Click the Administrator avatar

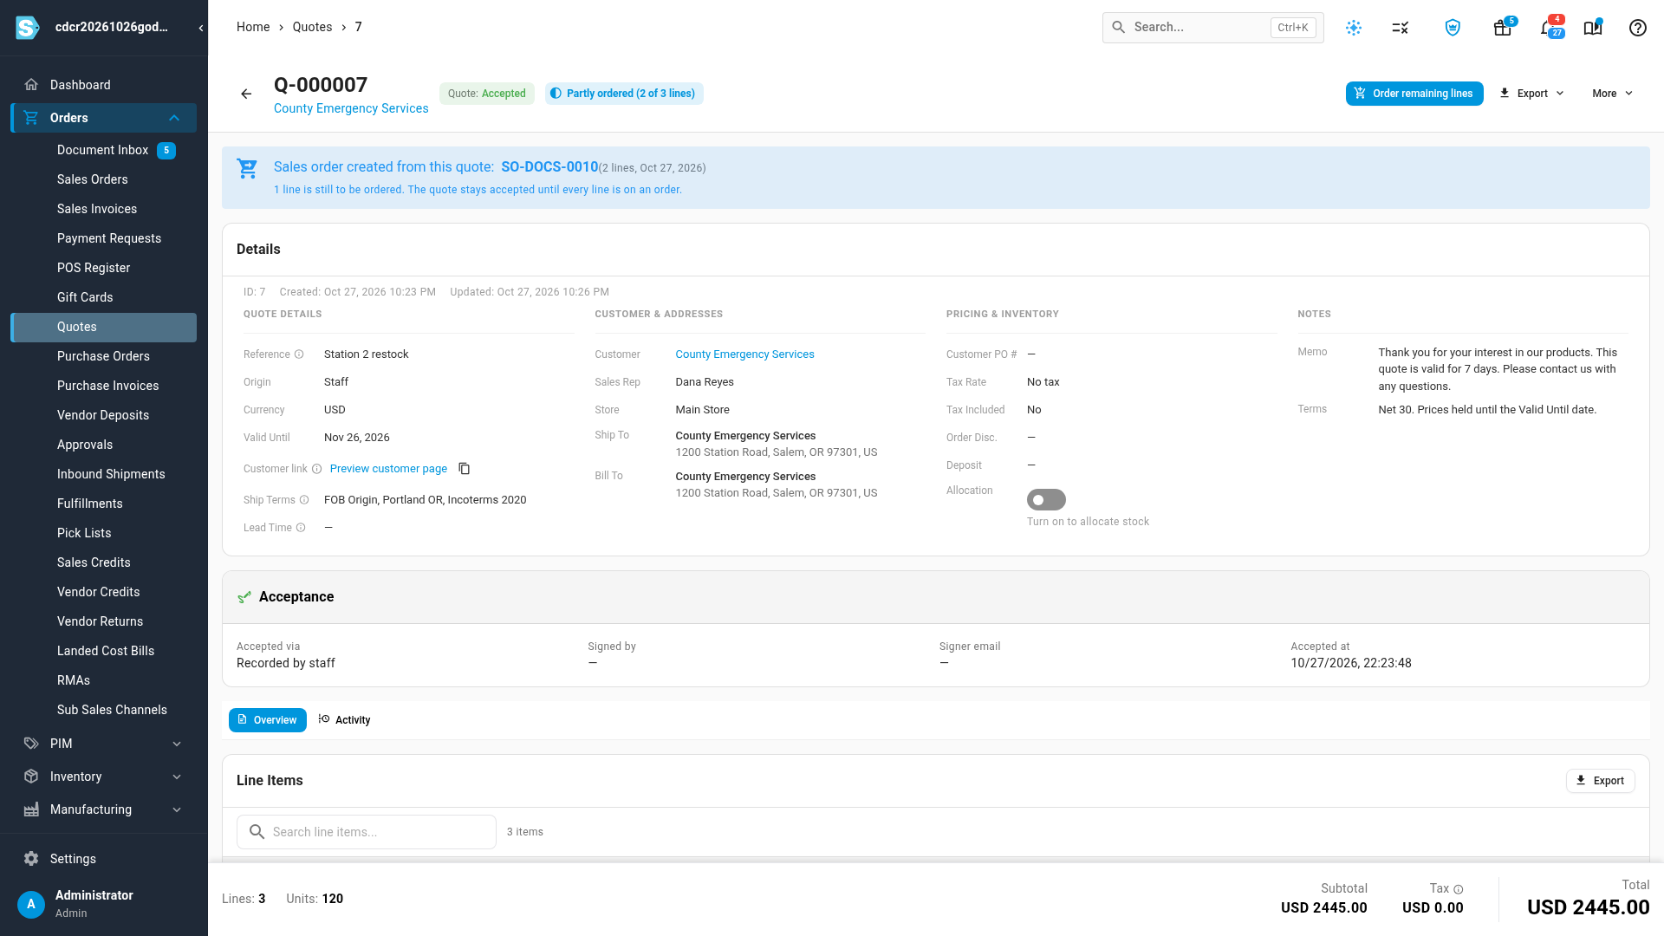31,904
